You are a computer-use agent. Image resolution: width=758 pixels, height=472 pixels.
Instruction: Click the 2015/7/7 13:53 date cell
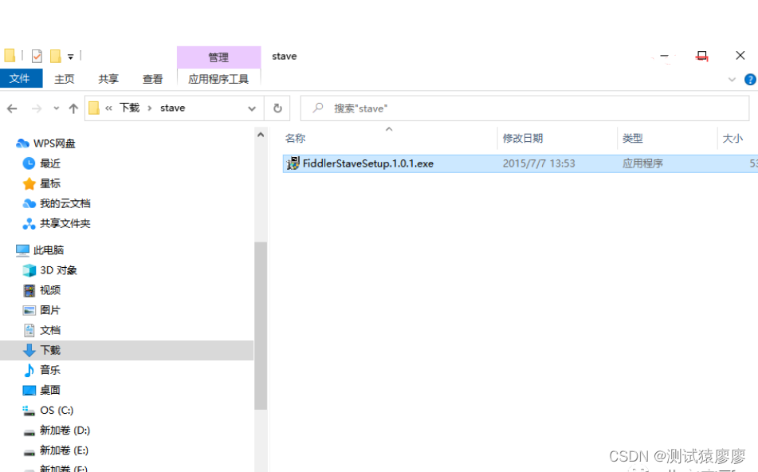(539, 163)
